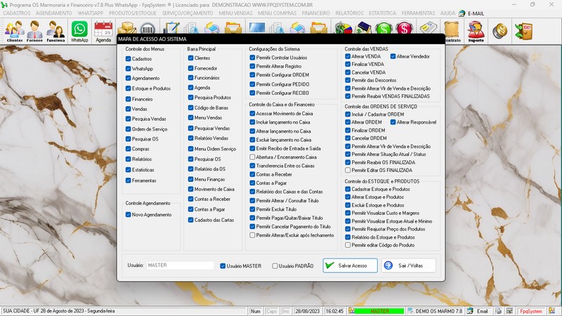The height and width of the screenshot is (316, 562).
Task: Click the Salvar Acesso button
Action: (x=350, y=265)
